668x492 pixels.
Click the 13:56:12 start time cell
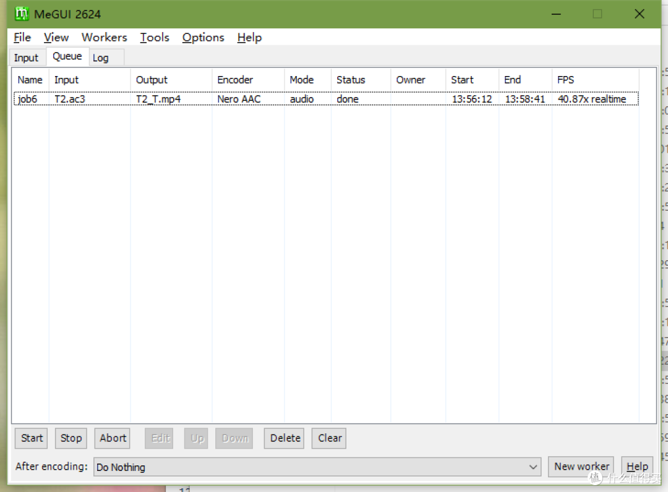point(472,99)
